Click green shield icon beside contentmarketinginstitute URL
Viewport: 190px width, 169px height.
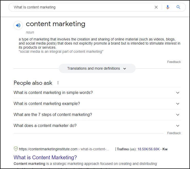16,149
